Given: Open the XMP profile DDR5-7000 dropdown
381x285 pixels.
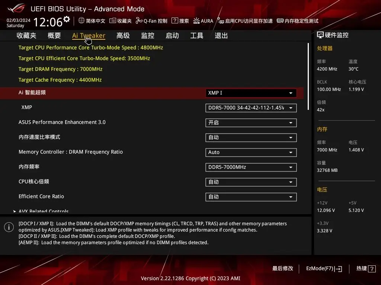Looking at the screenshot, I should 251,108.
